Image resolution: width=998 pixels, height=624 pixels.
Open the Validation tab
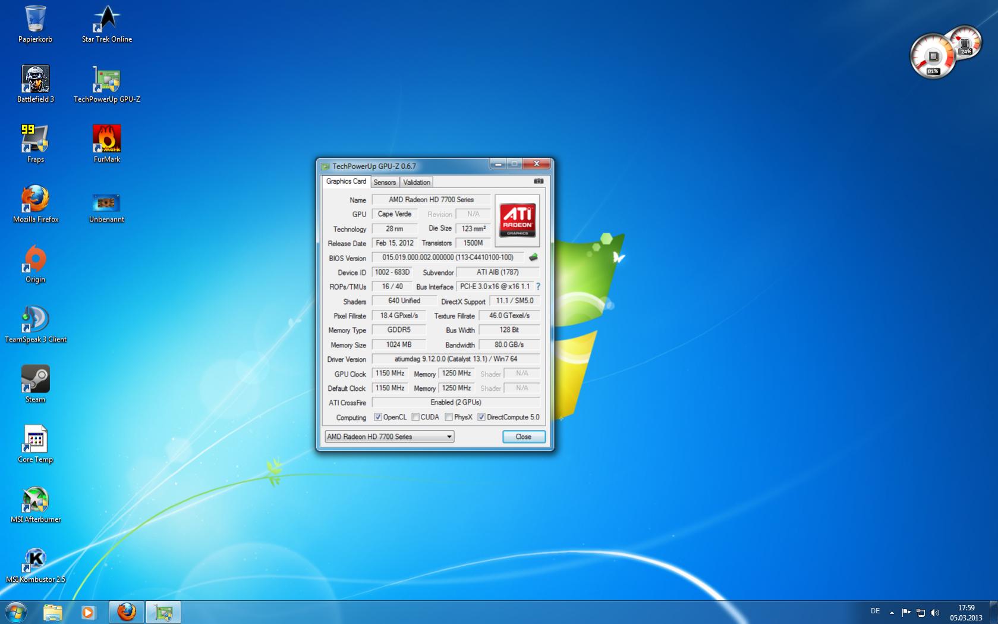[x=416, y=182]
